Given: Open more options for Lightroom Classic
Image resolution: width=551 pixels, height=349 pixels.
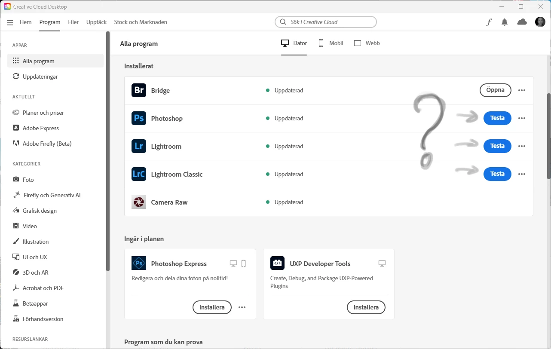Looking at the screenshot, I should (522, 174).
